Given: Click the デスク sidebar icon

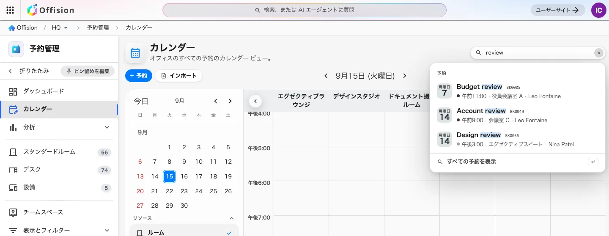Looking at the screenshot, I should click(13, 170).
